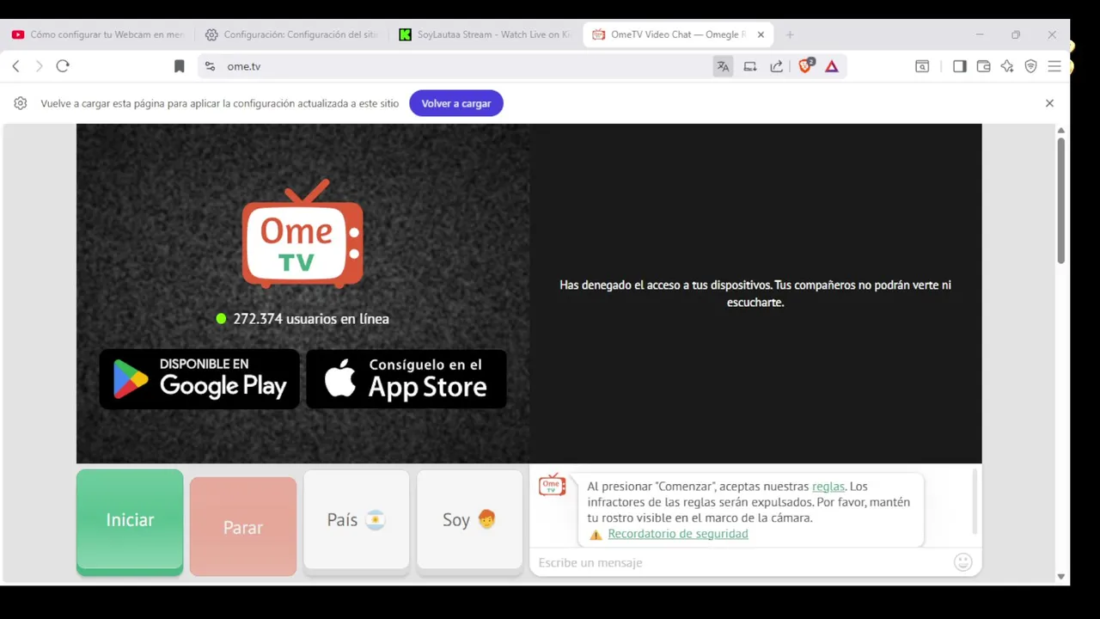The width and height of the screenshot is (1100, 619).
Task: Reload the page with the refresh icon
Action: point(63,66)
